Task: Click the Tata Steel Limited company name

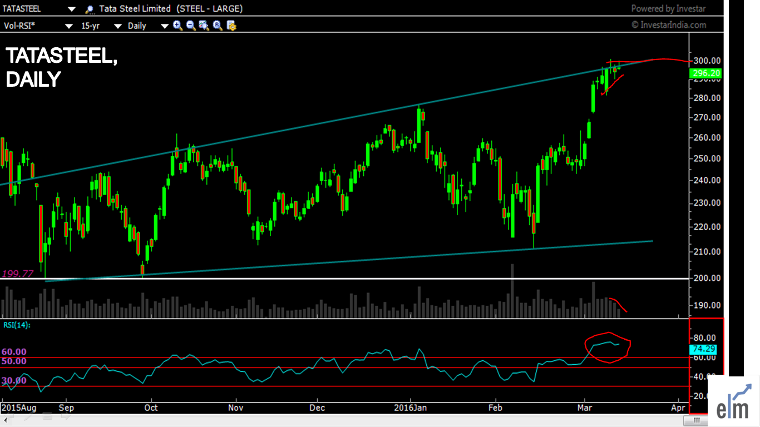Action: [135, 9]
